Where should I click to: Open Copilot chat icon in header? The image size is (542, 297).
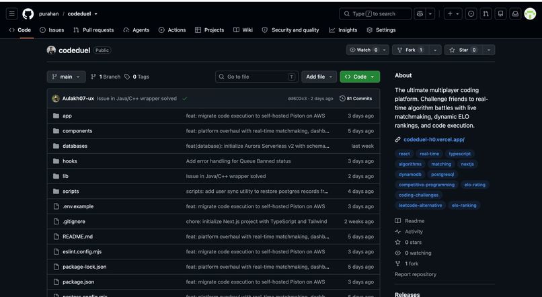click(420, 14)
